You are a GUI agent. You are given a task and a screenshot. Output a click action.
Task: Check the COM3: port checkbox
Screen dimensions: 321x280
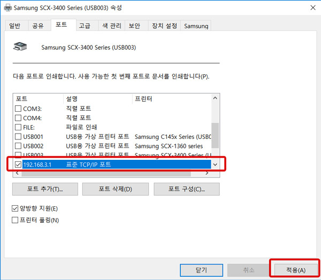click(18, 108)
